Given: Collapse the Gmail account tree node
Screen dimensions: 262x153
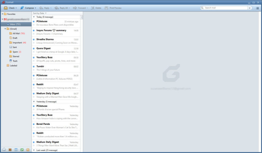Looking at the screenshot, I should 2,19.
